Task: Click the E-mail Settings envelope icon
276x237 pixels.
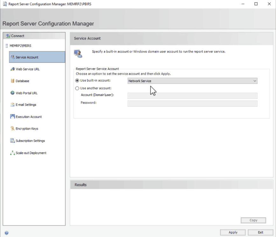Action: (x=12, y=105)
